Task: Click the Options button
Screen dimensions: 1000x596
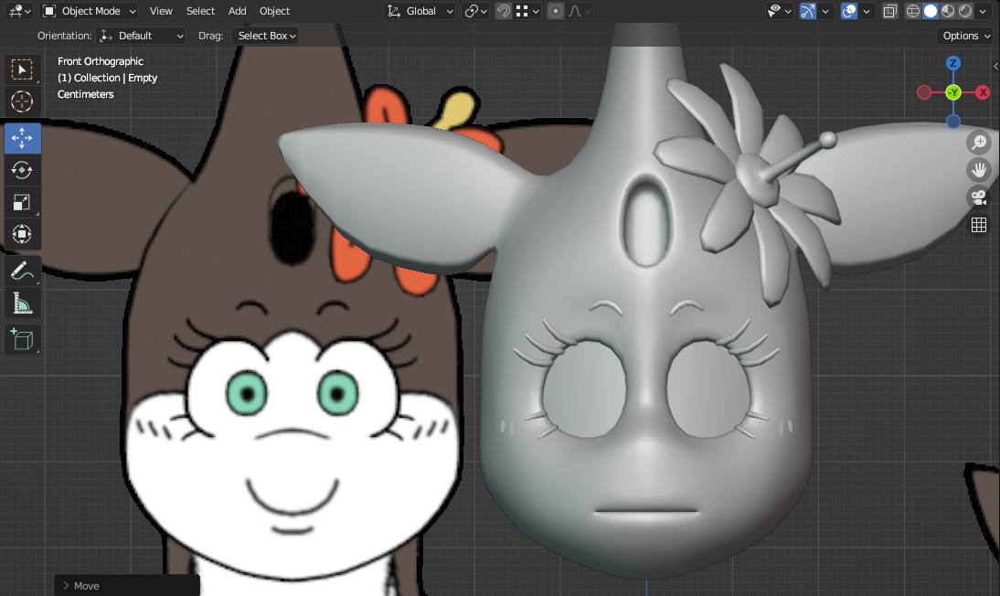Action: (x=966, y=36)
